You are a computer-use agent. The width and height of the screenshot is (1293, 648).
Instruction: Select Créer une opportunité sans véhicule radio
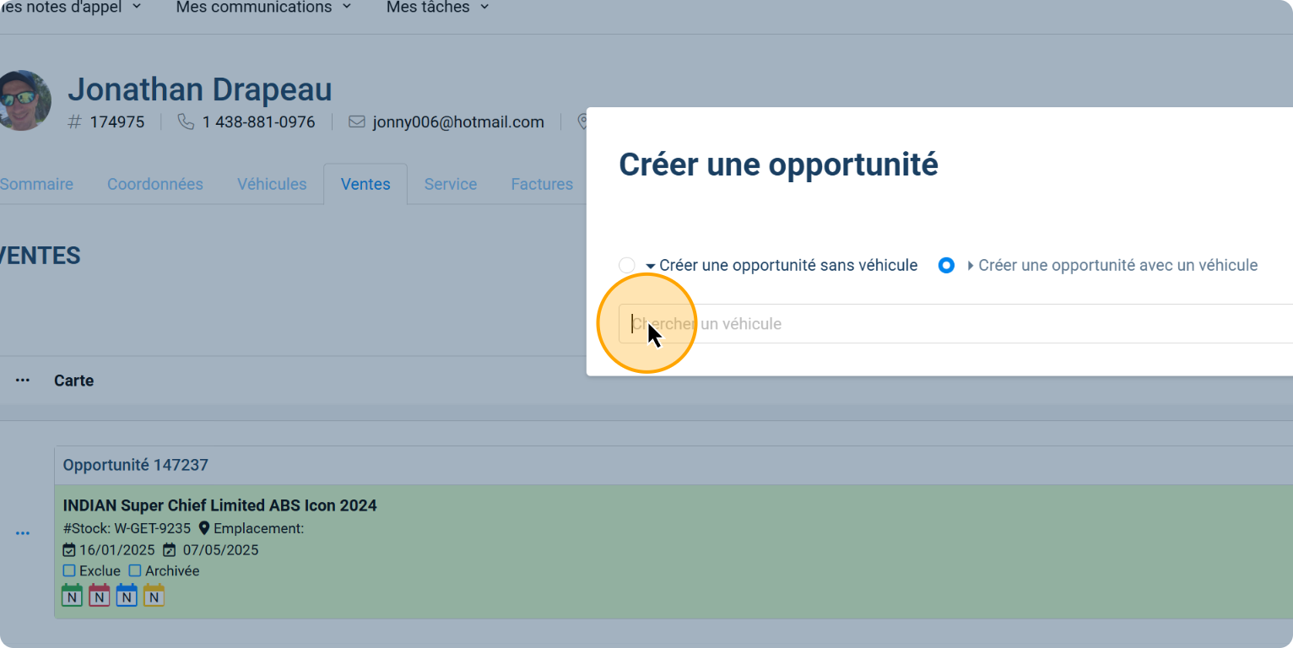point(626,266)
